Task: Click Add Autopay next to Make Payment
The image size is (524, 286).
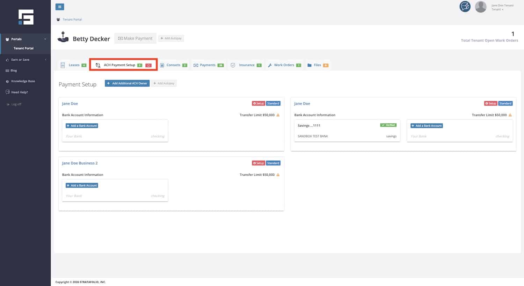Action: [171, 38]
